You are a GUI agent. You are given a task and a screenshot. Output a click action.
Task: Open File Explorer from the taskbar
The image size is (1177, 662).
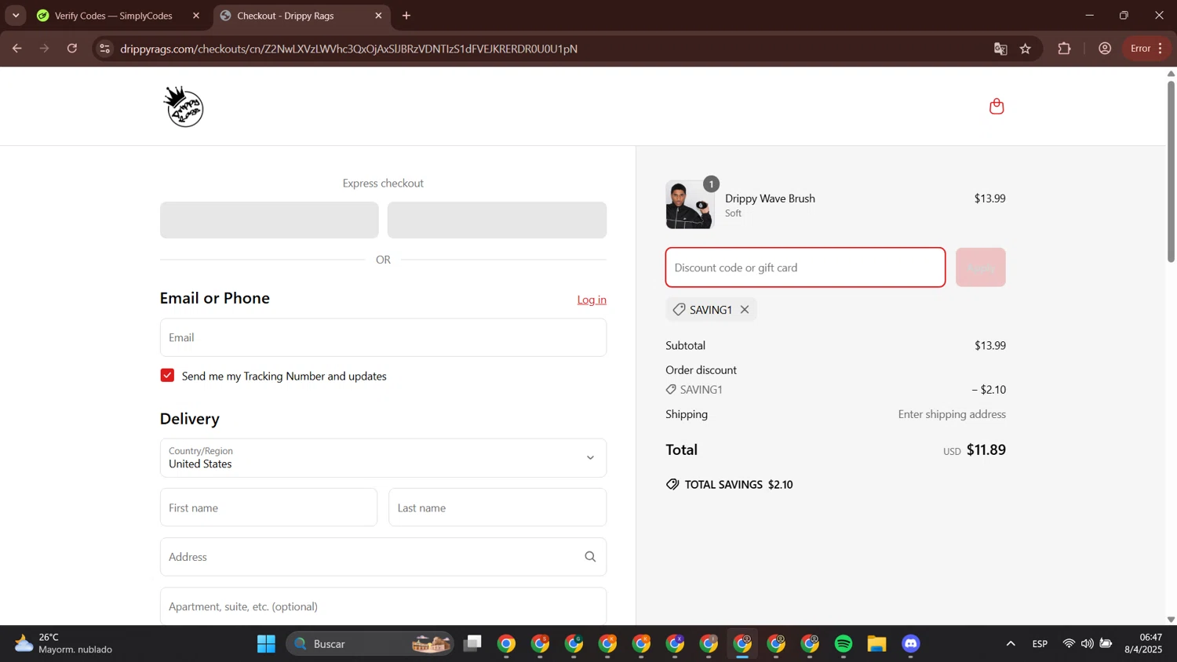point(876,644)
